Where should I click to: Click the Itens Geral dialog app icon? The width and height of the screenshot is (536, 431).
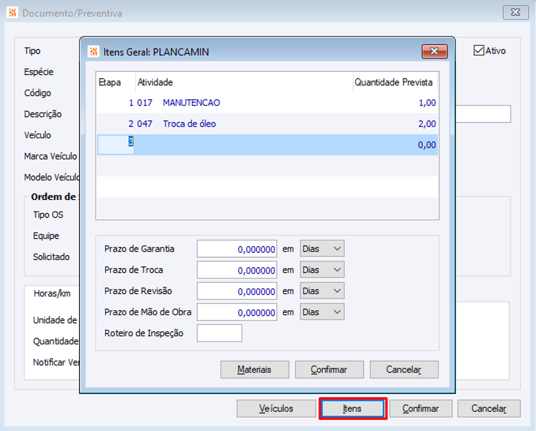tap(93, 52)
